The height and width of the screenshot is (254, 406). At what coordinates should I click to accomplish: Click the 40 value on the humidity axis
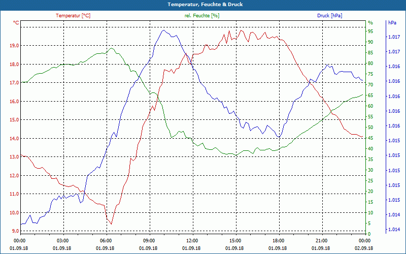coord(370,149)
